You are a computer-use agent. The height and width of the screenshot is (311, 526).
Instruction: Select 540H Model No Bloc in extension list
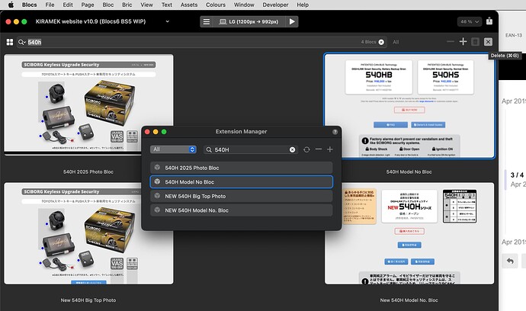tap(242, 182)
